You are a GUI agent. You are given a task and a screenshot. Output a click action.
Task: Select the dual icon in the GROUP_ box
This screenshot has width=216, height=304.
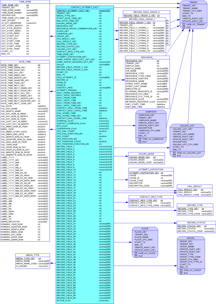point(181,273)
